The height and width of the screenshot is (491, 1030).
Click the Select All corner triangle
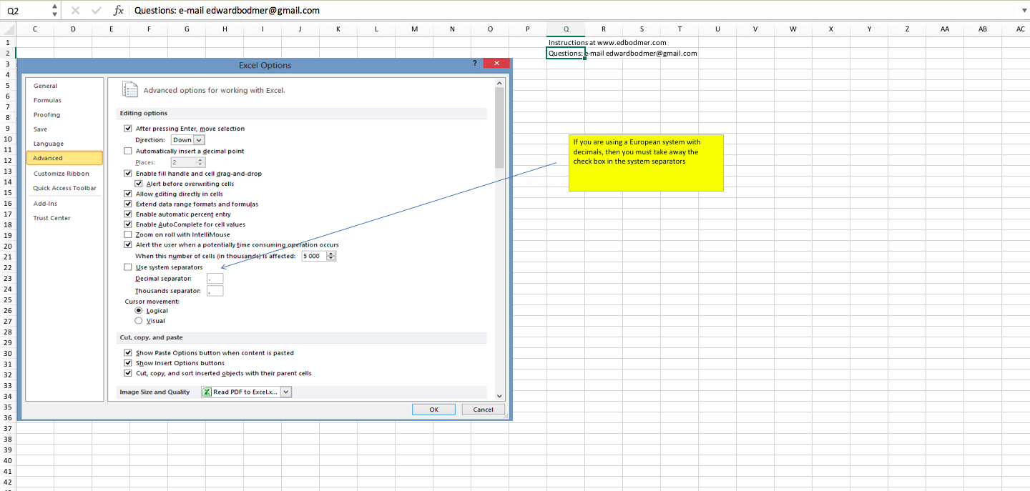pyautogui.click(x=8, y=29)
